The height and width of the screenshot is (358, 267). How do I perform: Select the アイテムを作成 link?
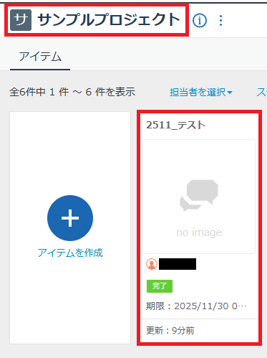(x=70, y=253)
